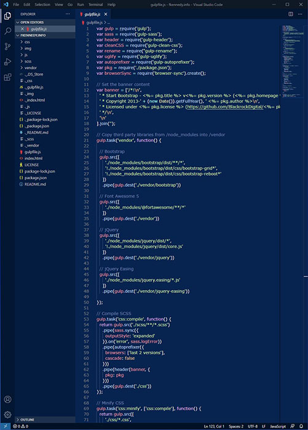Select the gulpfile.js editor tab
Viewport: 308px width, 430px height.
click(92, 14)
